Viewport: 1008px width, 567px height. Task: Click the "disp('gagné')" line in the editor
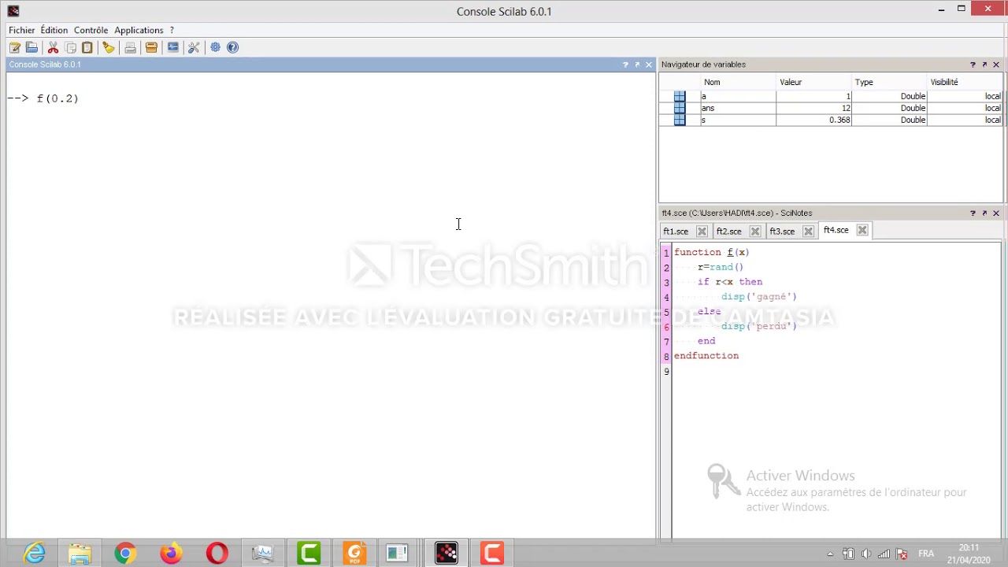759,297
